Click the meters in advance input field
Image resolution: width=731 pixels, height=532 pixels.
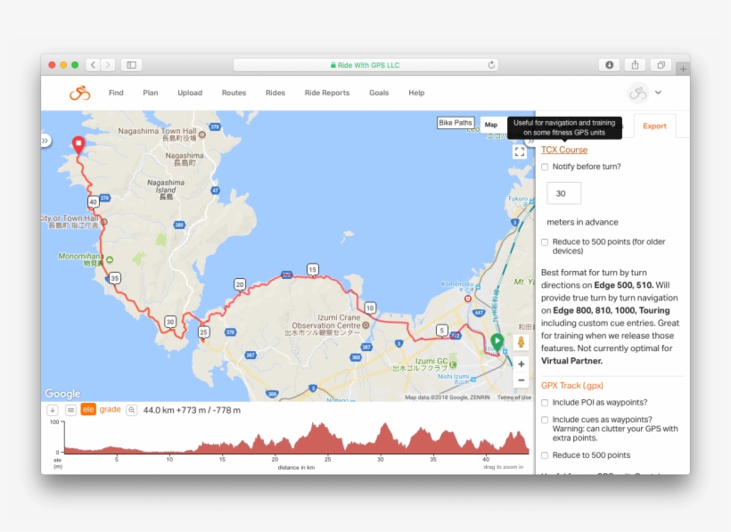point(563,193)
